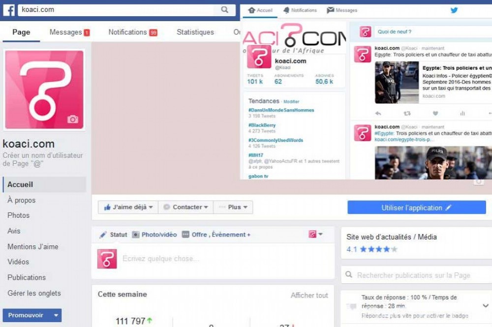Screen dimensions: 492x327
Task: Click the Afficher tout link
Action: tap(309, 296)
